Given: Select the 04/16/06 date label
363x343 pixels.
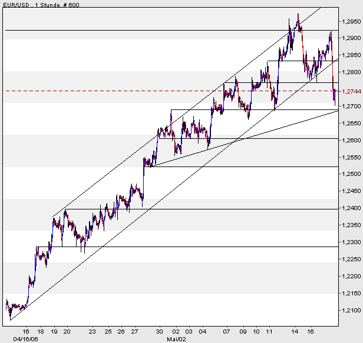Looking at the screenshot, I should pos(25,339).
